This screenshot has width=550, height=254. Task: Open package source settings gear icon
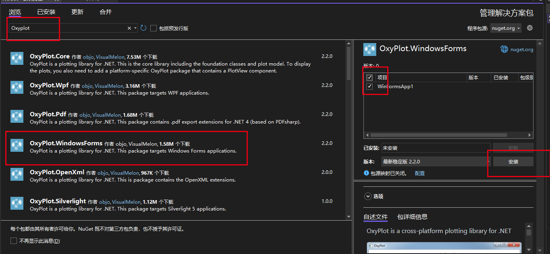[530, 28]
